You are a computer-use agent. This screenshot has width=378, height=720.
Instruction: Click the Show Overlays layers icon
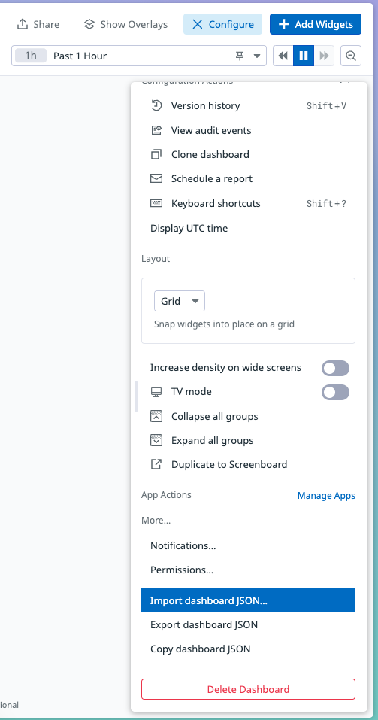(89, 24)
